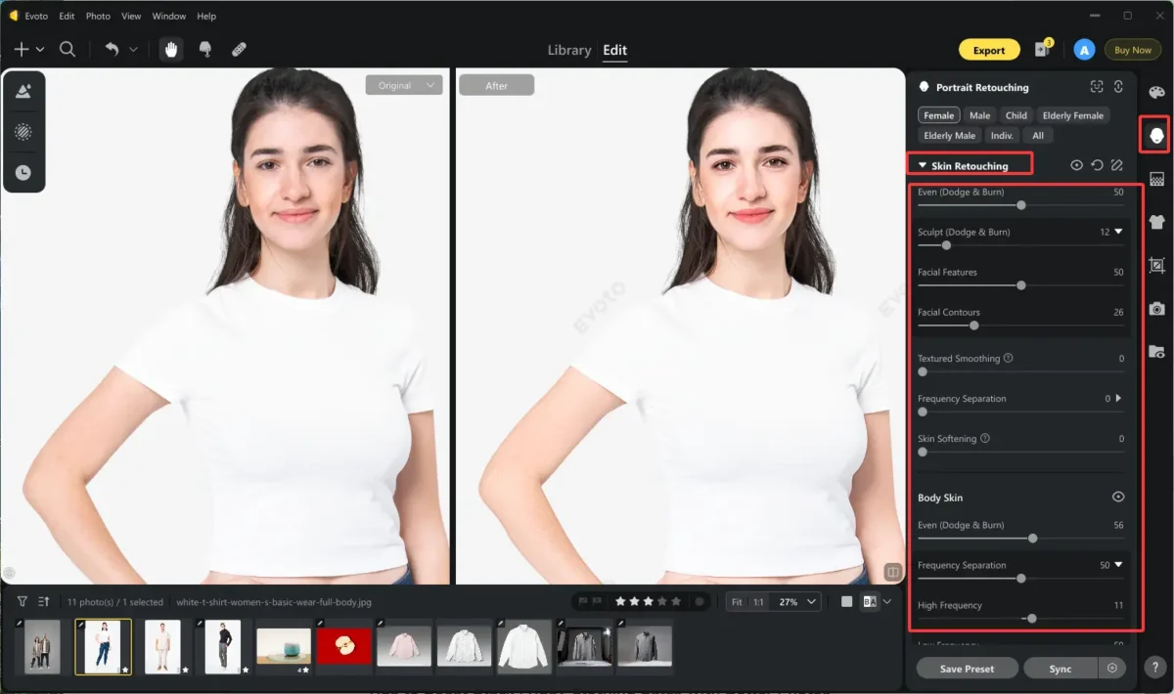Open the history clock icon
1174x694 pixels.
click(x=24, y=172)
